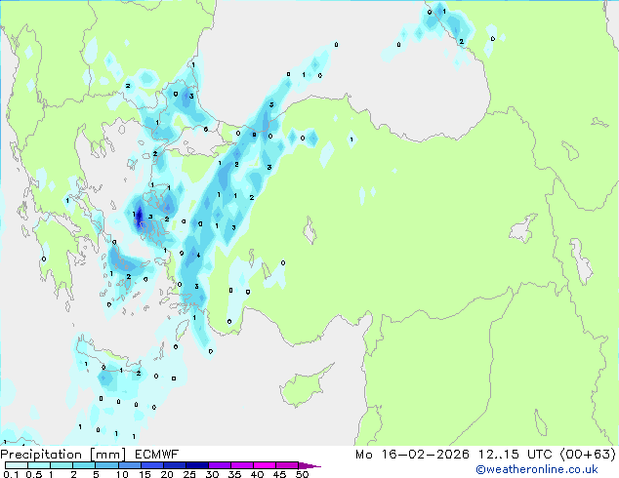
Task: Click the '4' precipitation value on map
Action: pyautogui.click(x=198, y=256)
